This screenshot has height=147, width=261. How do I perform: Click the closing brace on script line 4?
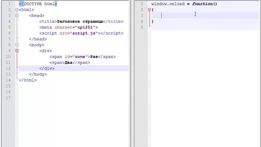click(x=153, y=21)
